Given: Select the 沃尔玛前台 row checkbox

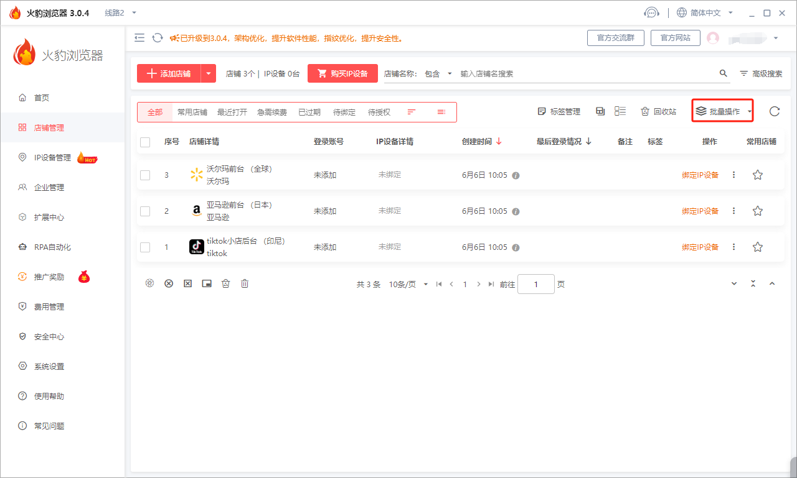Looking at the screenshot, I should click(145, 175).
